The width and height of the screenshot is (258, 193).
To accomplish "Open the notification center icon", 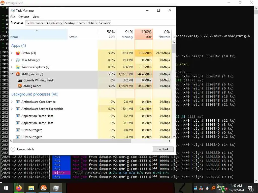I will 250,188.
